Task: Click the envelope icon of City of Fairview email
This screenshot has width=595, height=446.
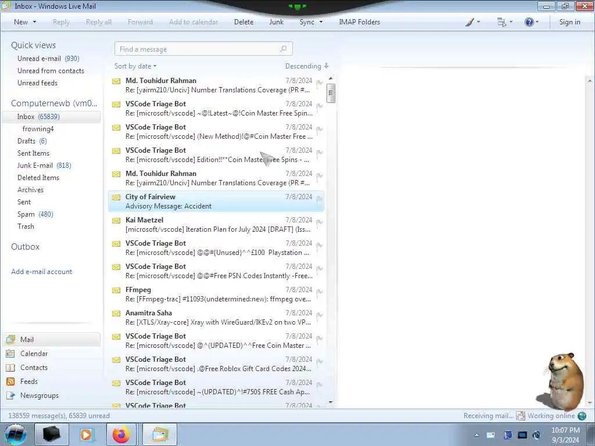Action: tap(116, 197)
